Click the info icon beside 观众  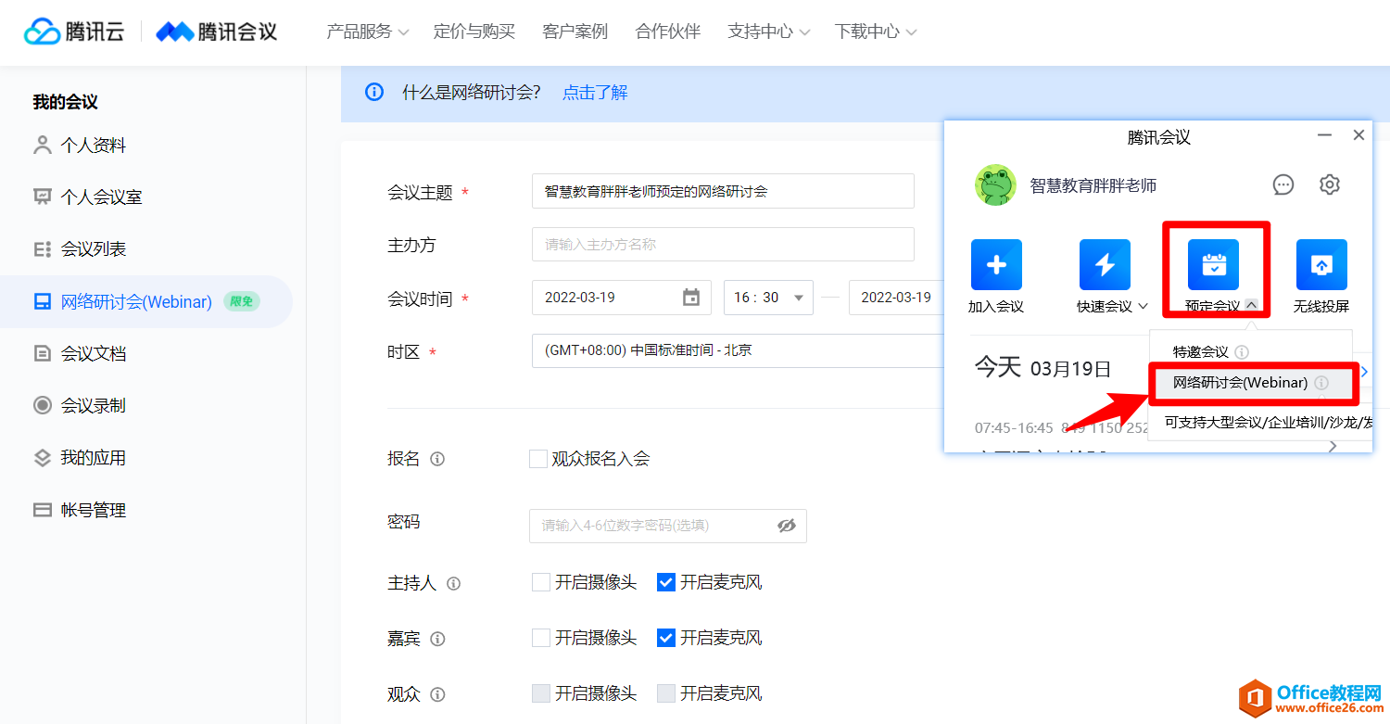point(437,694)
